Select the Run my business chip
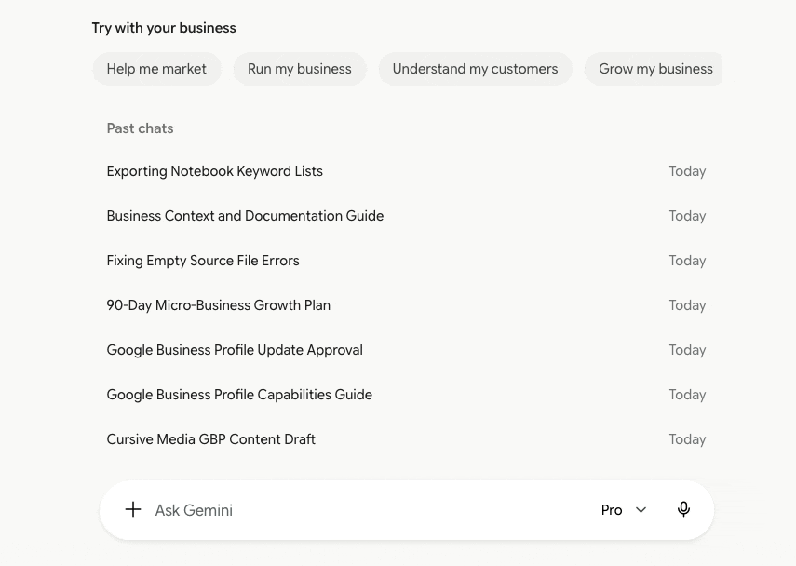 pos(300,69)
